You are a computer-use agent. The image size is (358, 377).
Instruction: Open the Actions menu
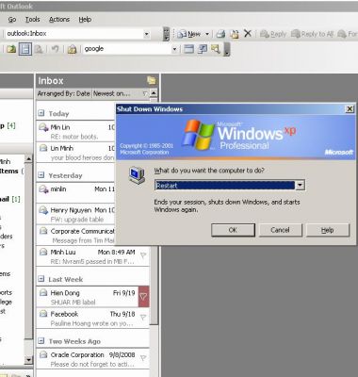coord(59,20)
